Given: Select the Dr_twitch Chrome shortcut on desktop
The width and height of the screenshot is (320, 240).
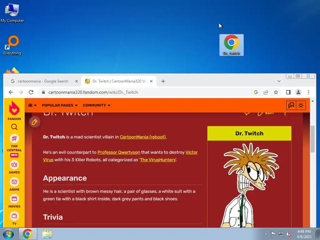Looking at the screenshot, I should point(232,45).
